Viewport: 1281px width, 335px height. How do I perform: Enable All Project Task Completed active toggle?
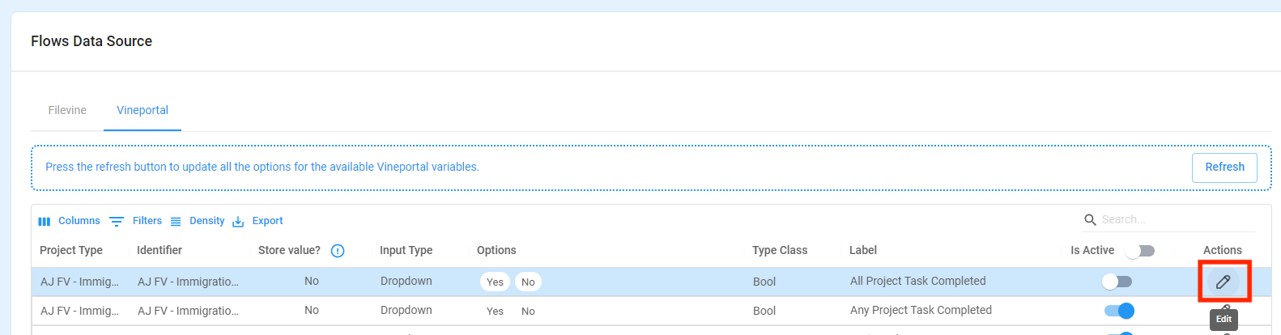pos(1117,282)
